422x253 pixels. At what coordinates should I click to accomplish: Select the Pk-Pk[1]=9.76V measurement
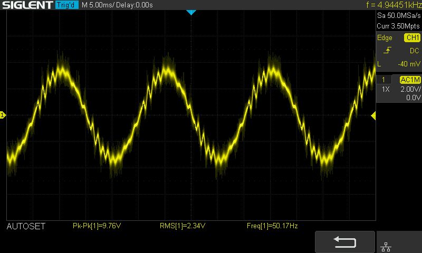point(97,226)
